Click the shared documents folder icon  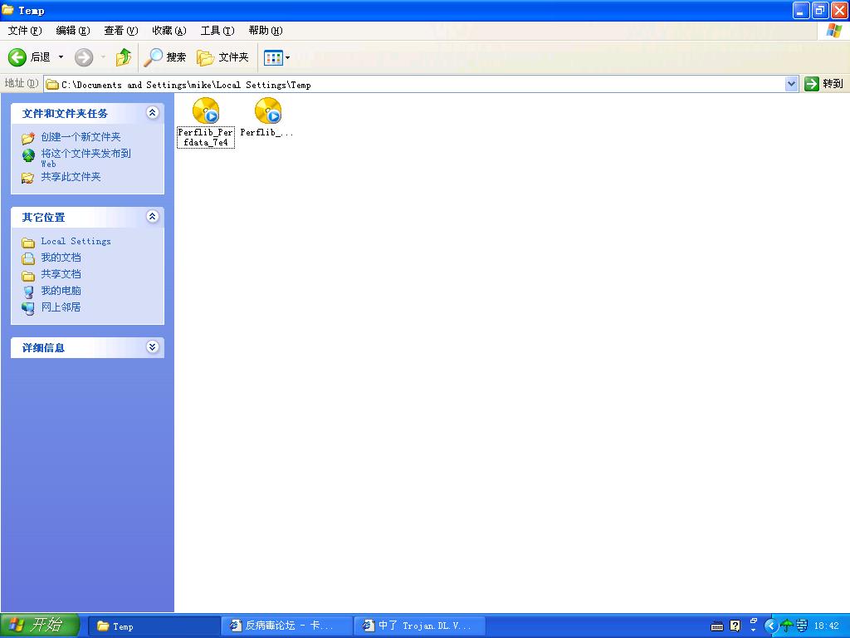[x=28, y=276]
